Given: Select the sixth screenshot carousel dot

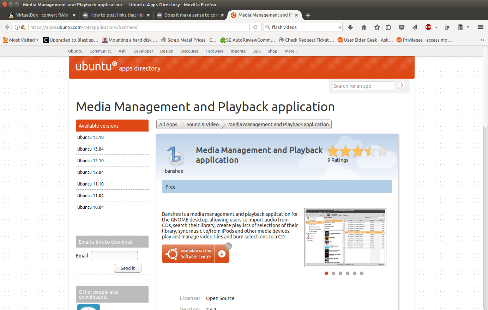Looking at the screenshot, I should (x=362, y=273).
